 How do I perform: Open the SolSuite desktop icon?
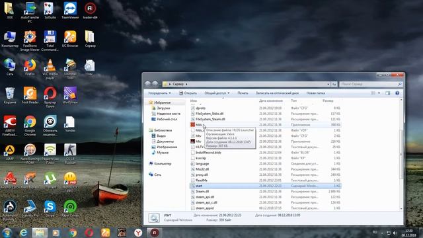pyautogui.click(x=50, y=11)
